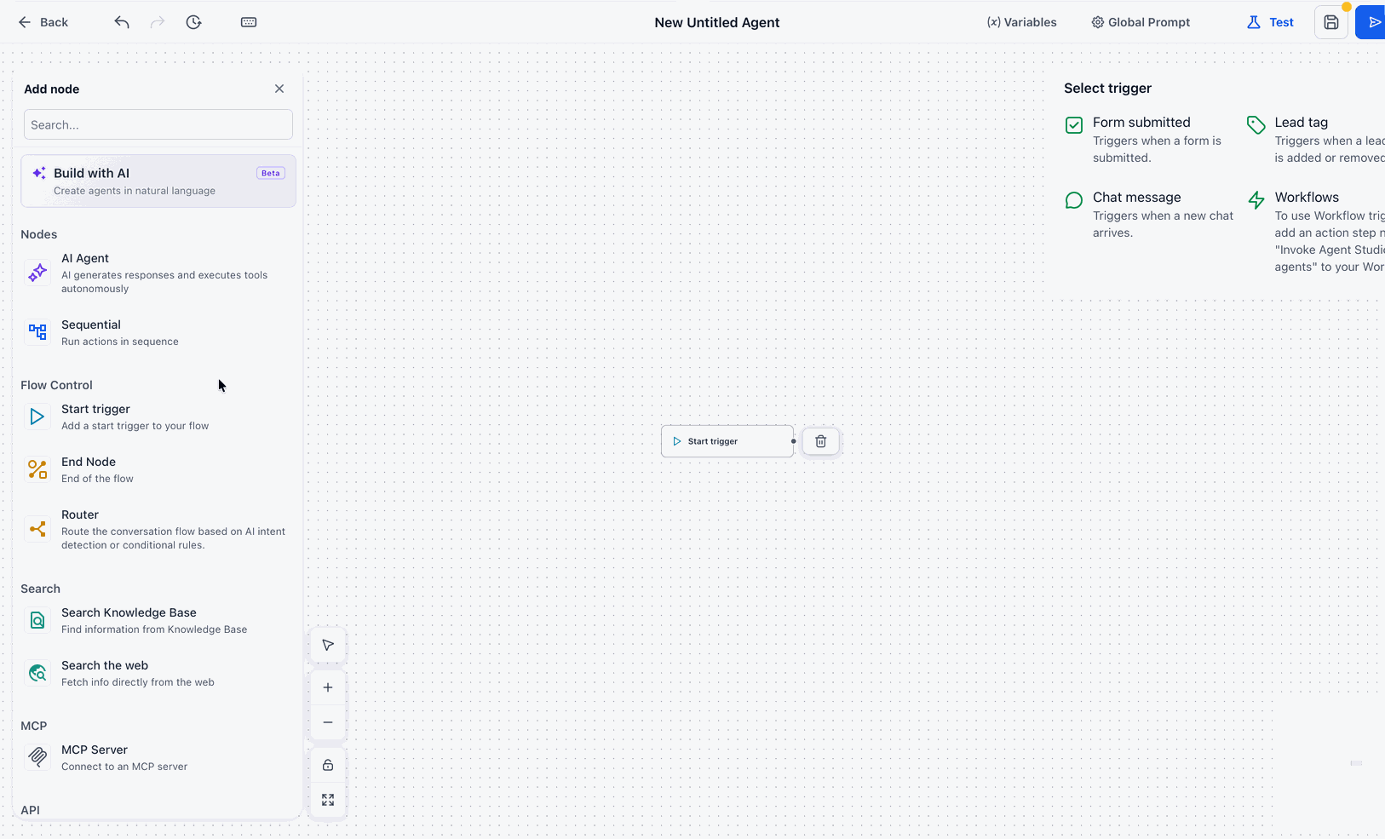Add Search Knowledge Base node icon
1385x839 pixels.
point(37,620)
